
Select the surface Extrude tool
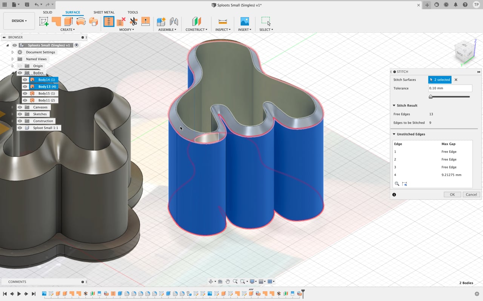[x=69, y=21]
